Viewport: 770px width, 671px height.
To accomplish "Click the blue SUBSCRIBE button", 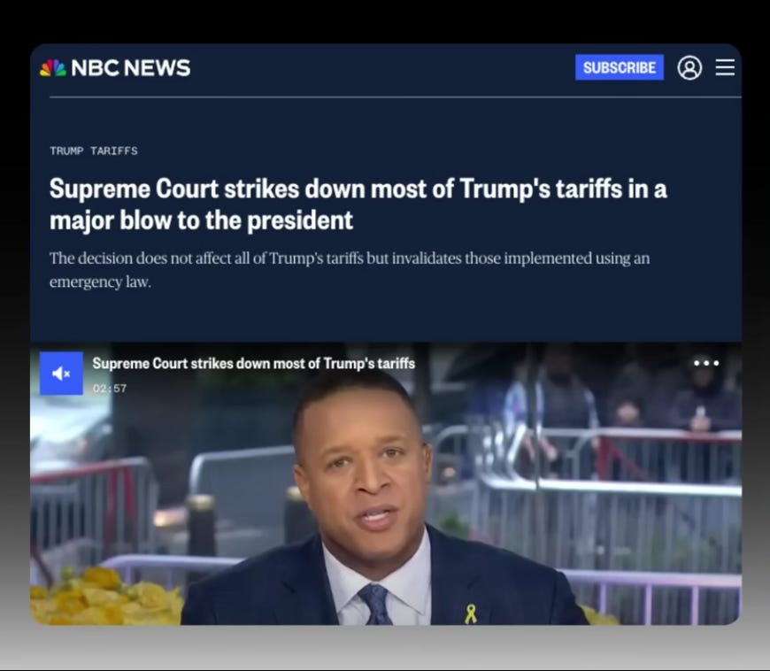I will pyautogui.click(x=620, y=67).
